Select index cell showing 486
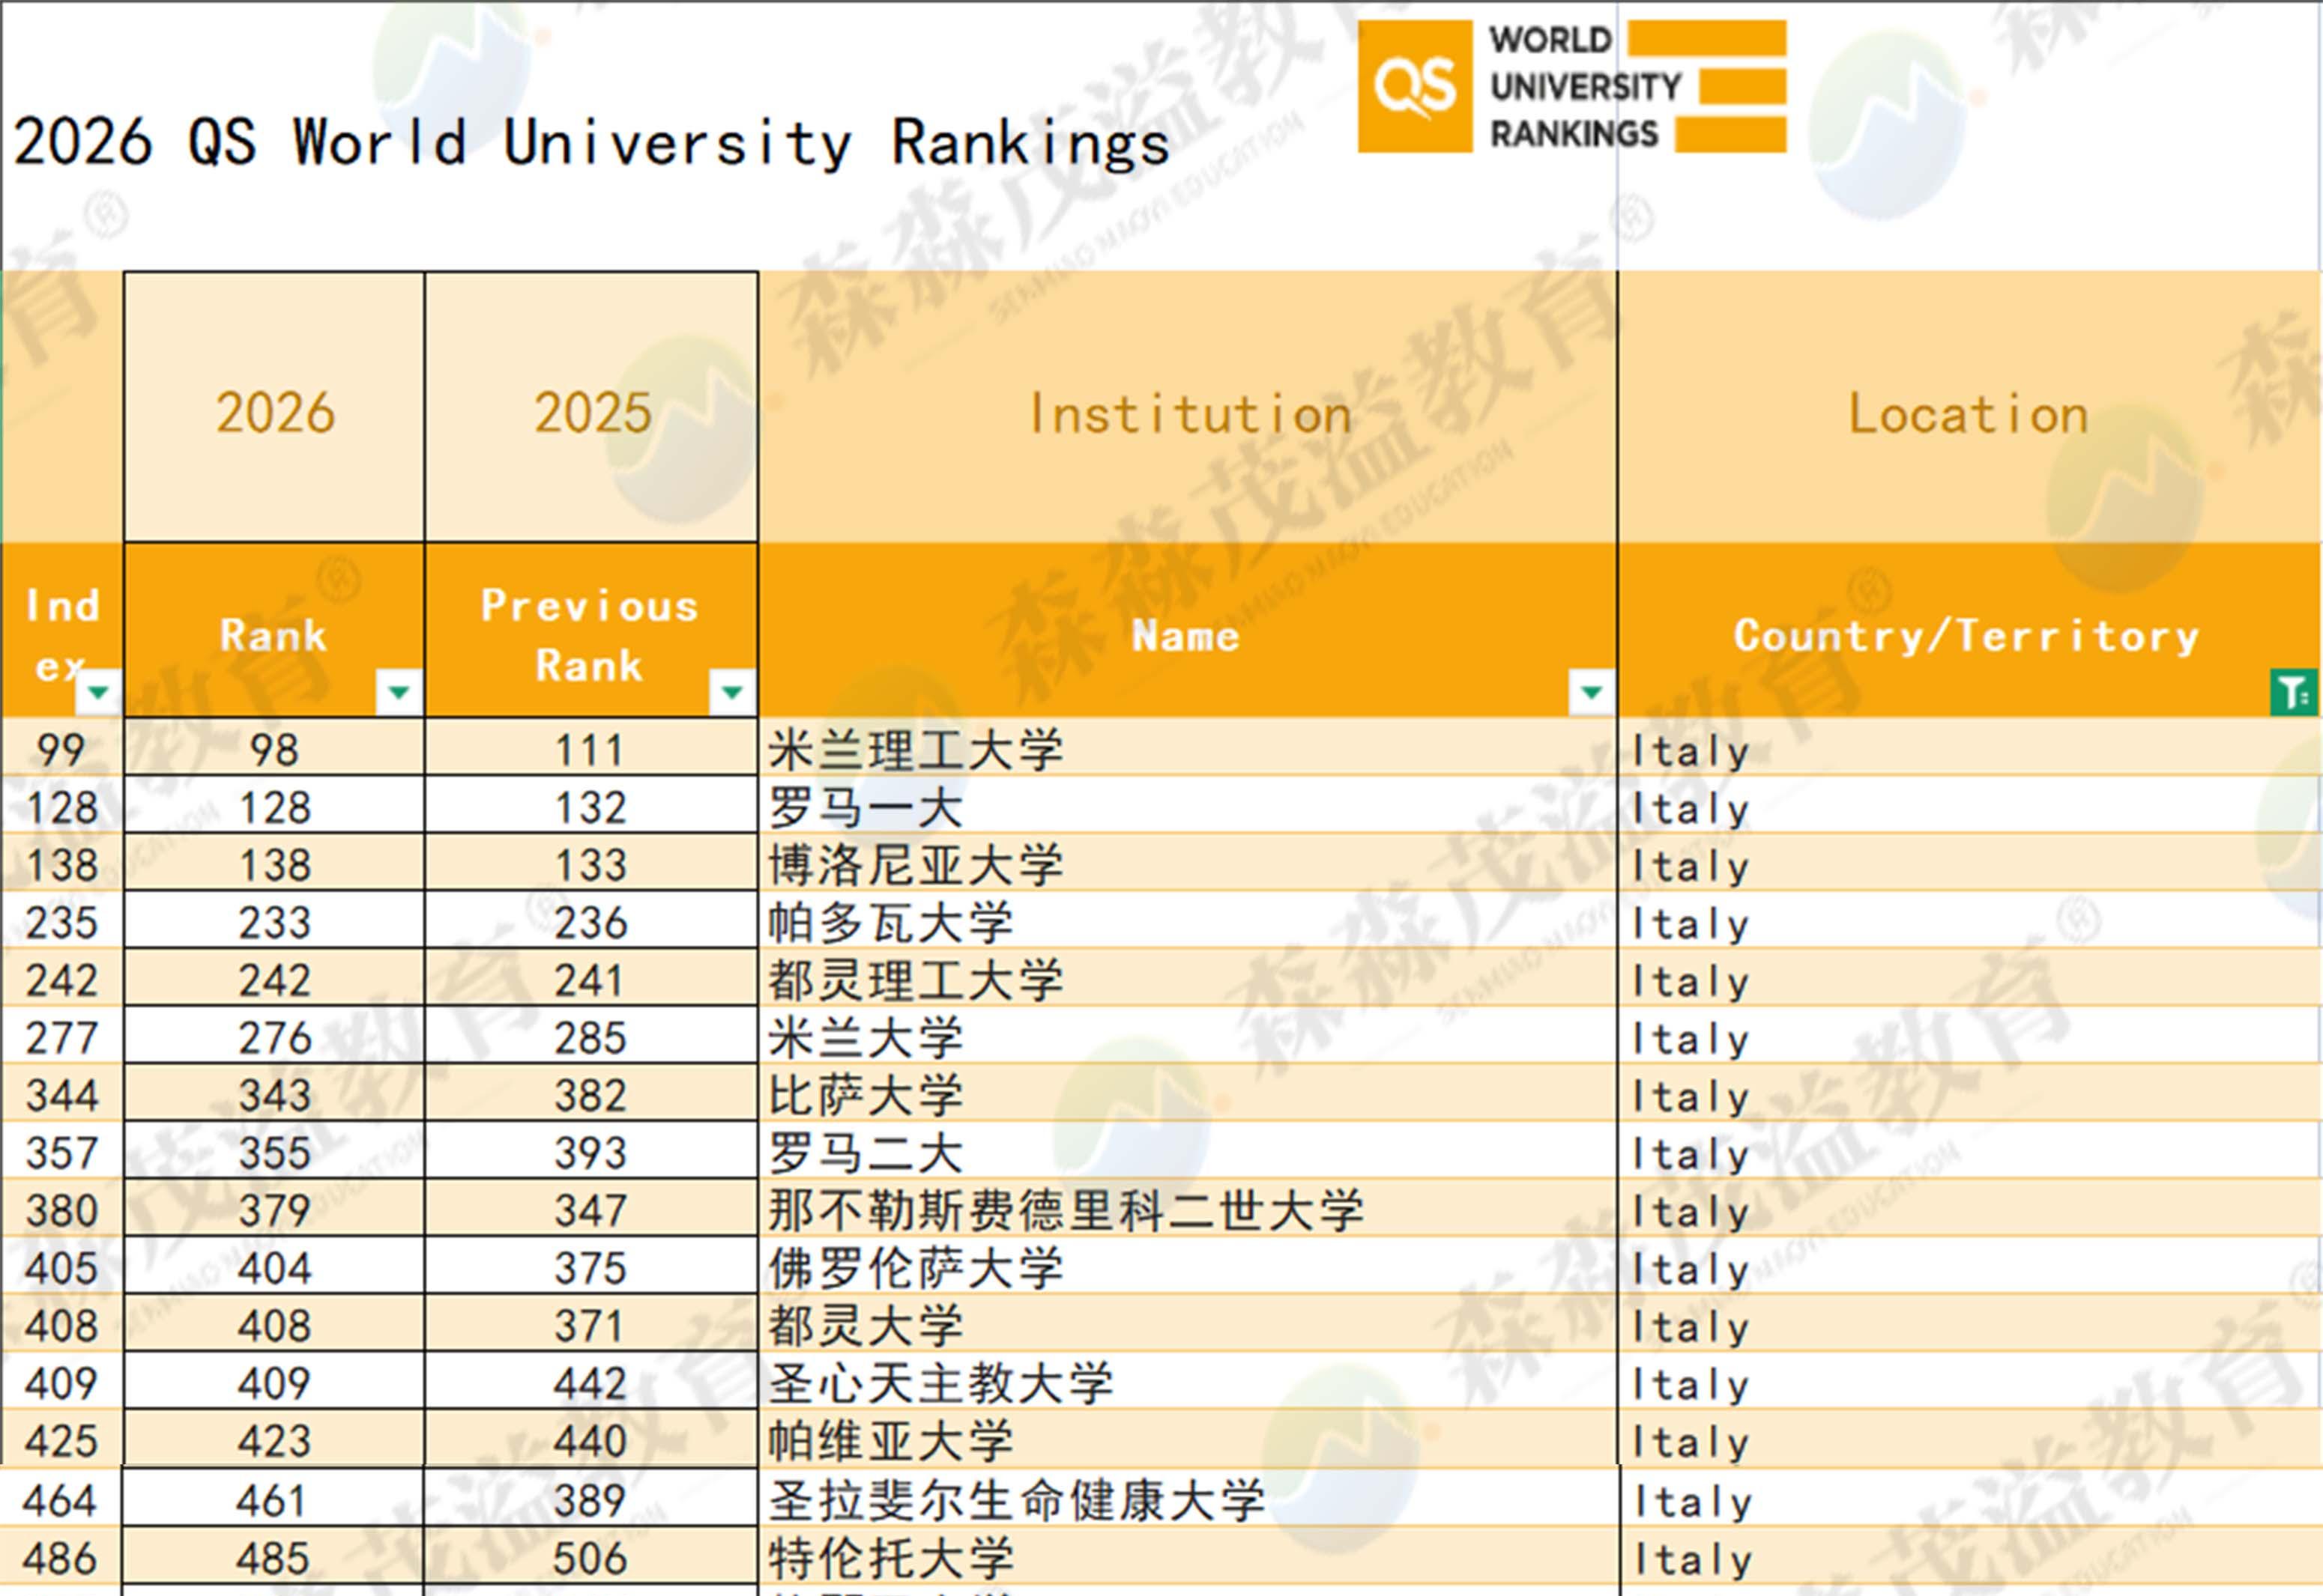 61,1558
